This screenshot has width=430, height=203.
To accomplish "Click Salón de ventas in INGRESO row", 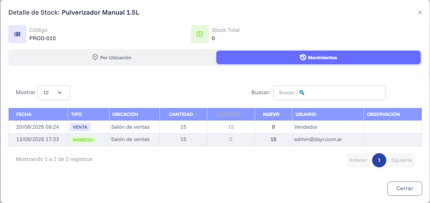I will 130,140.
